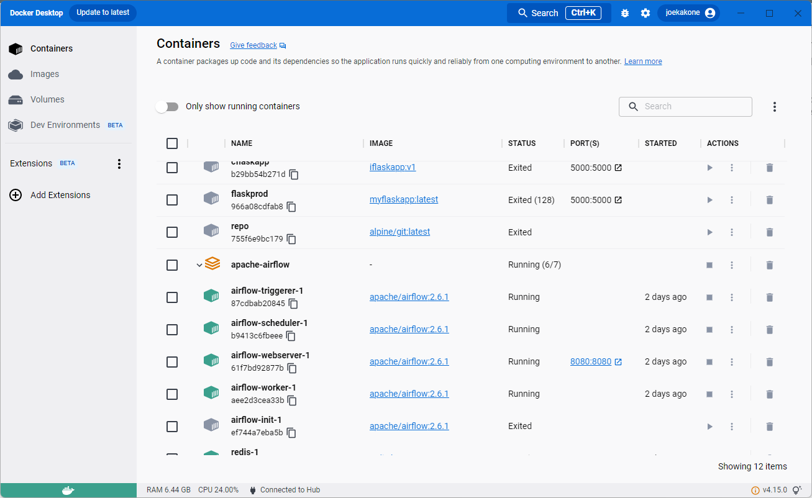Viewport: 812px width, 498px height.
Task: Stop airflow-webserver-1 container
Action: click(709, 362)
